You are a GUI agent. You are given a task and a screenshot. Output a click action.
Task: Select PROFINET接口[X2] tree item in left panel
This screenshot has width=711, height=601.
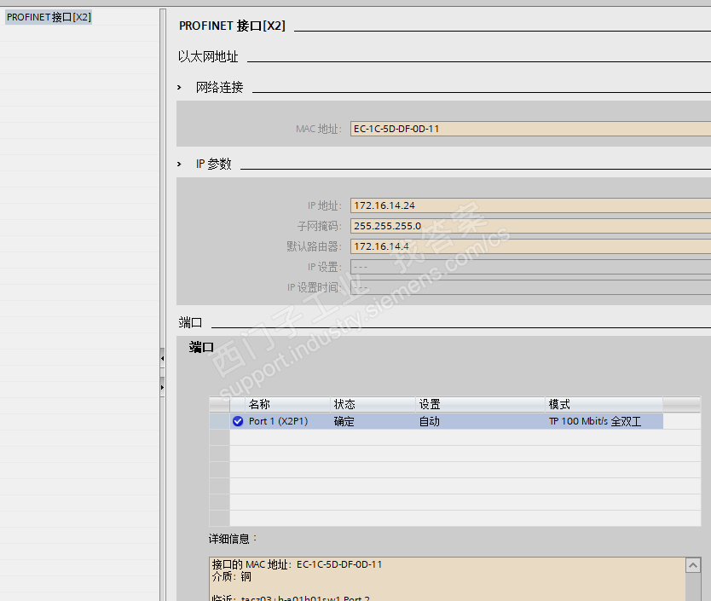coord(49,17)
